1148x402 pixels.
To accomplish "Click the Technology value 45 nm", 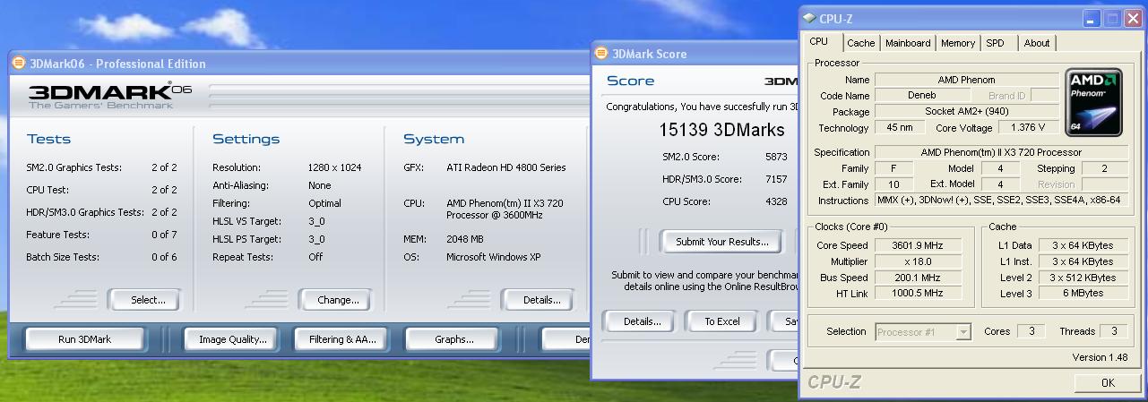I will coord(900,128).
